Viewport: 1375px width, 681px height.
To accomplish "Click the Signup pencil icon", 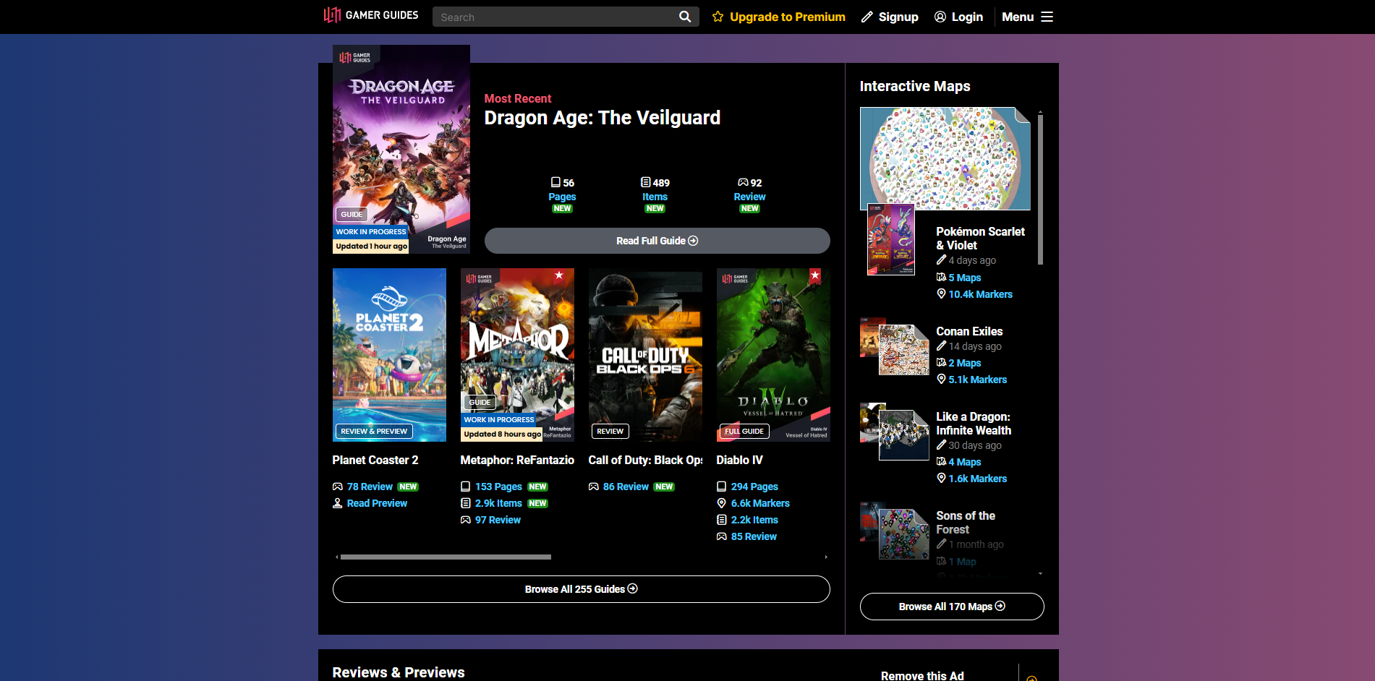I will 867,17.
